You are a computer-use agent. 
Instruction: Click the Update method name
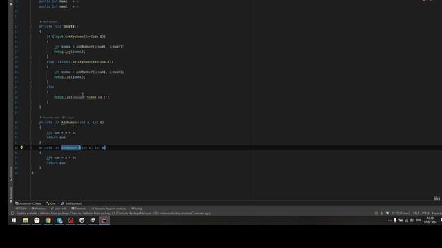[69, 26]
